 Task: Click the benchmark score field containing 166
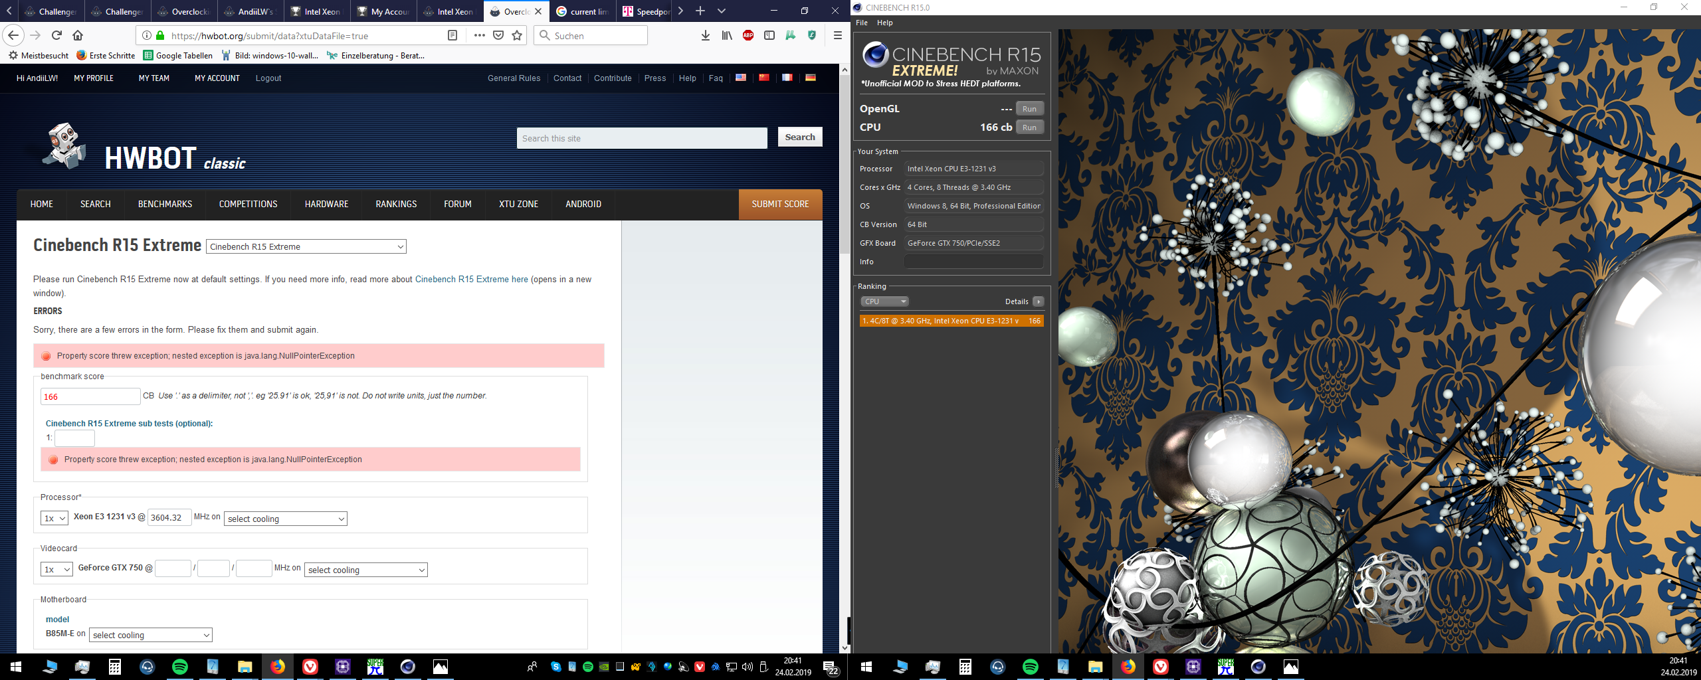pos(90,396)
